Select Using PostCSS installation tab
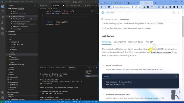 pos(120,42)
